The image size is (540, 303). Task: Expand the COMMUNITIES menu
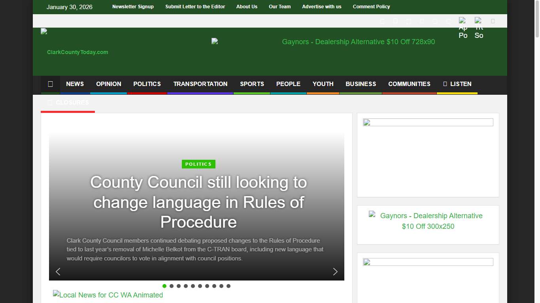pos(409,84)
